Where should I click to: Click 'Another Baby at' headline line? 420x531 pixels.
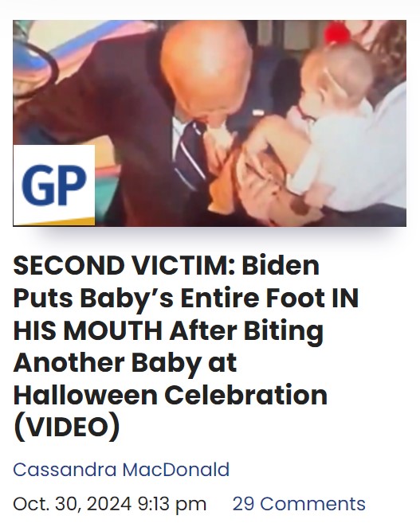click(x=125, y=362)
